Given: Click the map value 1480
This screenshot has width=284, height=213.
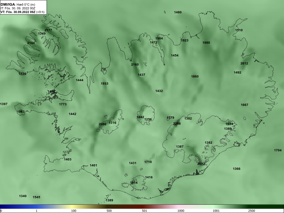Looking at the screenshot, I should [x=178, y=12].
